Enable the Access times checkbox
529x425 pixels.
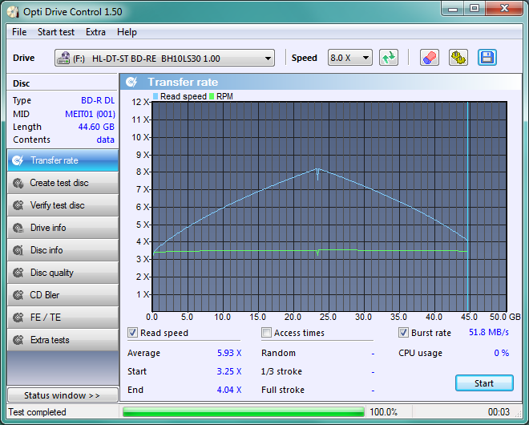tap(266, 333)
